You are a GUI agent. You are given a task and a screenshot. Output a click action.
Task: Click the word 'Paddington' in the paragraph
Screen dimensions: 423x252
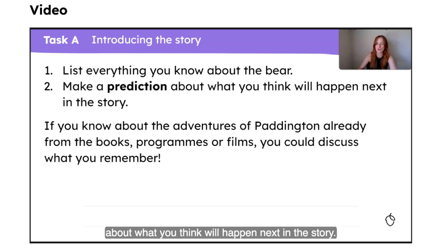[287, 126]
